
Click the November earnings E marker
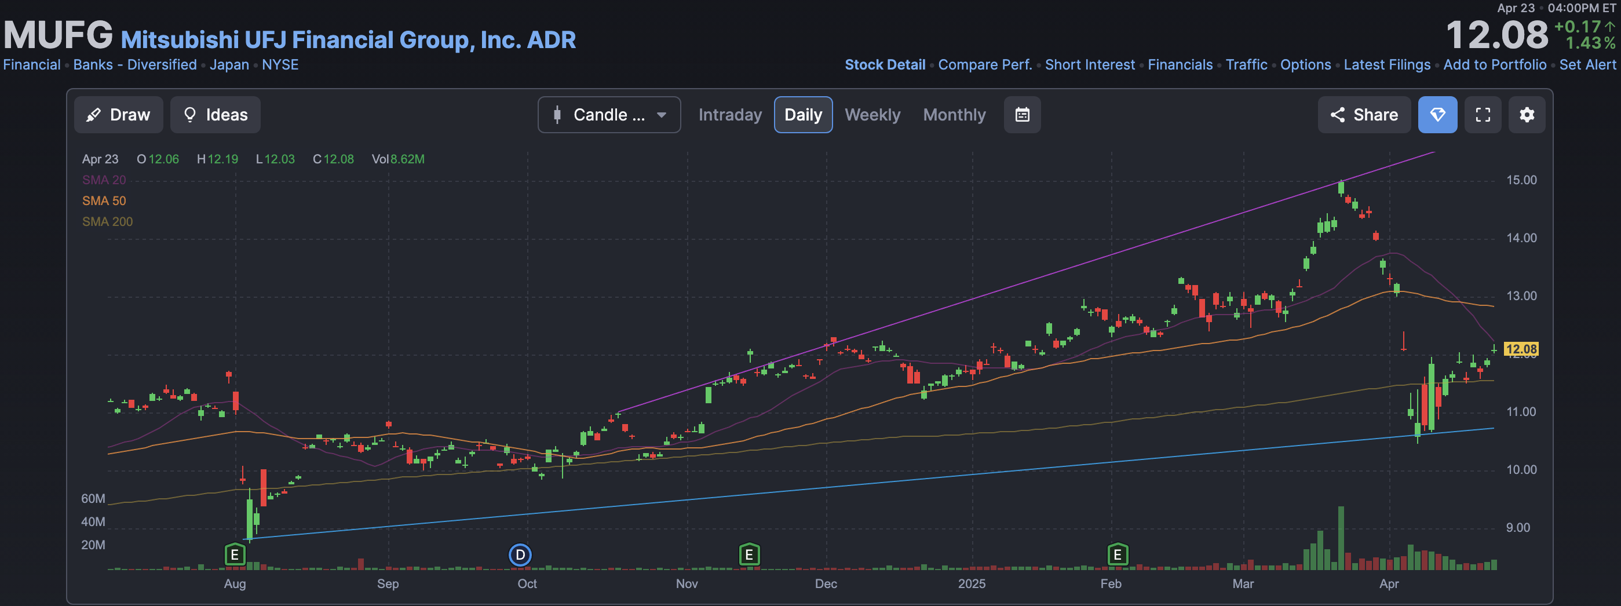[749, 554]
